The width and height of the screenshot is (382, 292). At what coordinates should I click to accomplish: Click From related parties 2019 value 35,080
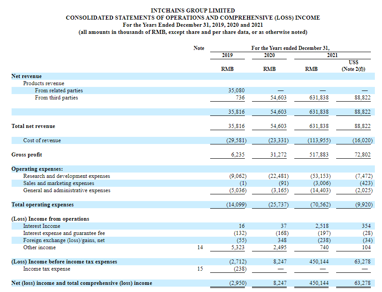(236, 90)
